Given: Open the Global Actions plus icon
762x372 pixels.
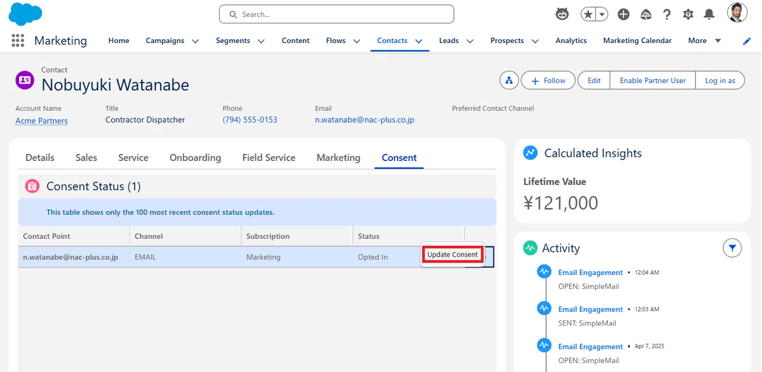Looking at the screenshot, I should pos(624,14).
